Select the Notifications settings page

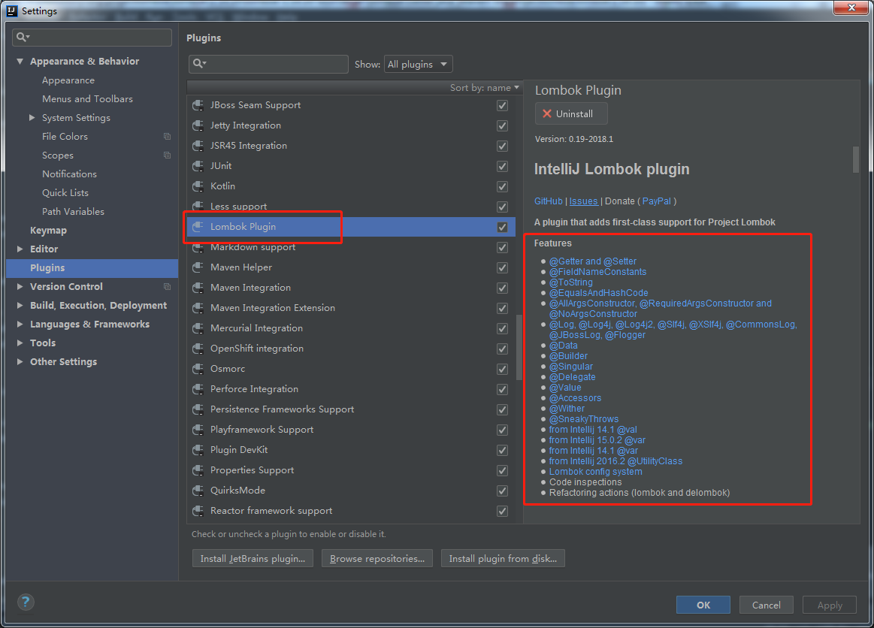[x=69, y=174]
